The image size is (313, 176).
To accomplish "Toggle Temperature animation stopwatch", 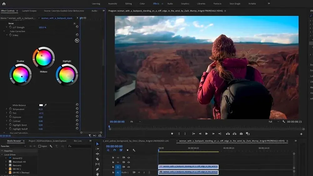I will click(x=10, y=109).
